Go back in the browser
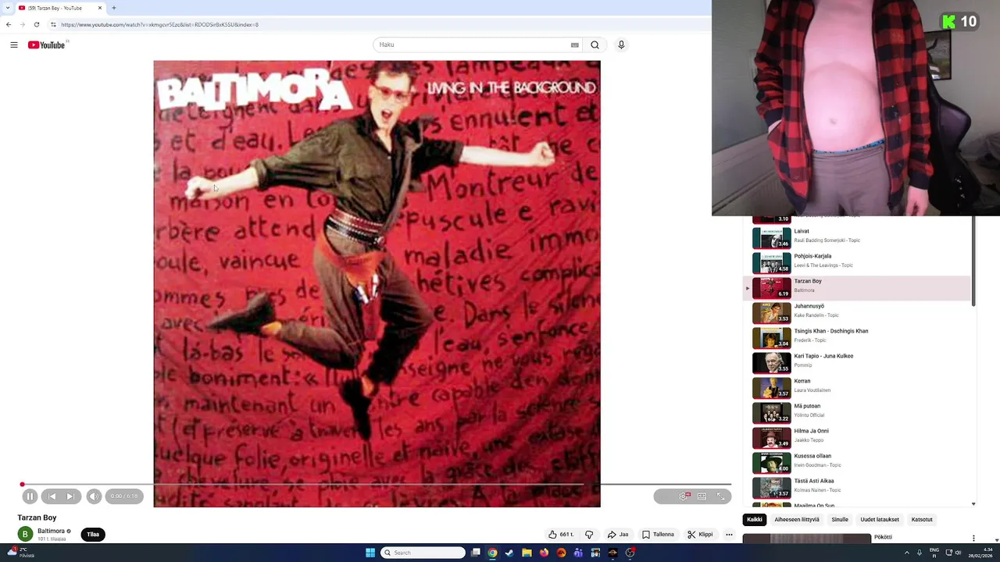The width and height of the screenshot is (1000, 562). (x=9, y=24)
